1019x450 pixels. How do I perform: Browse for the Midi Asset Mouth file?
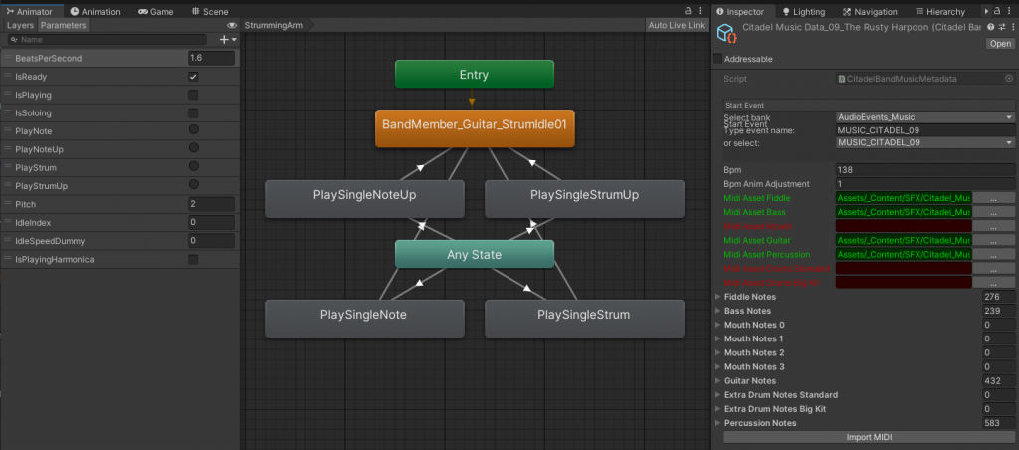[x=993, y=226]
